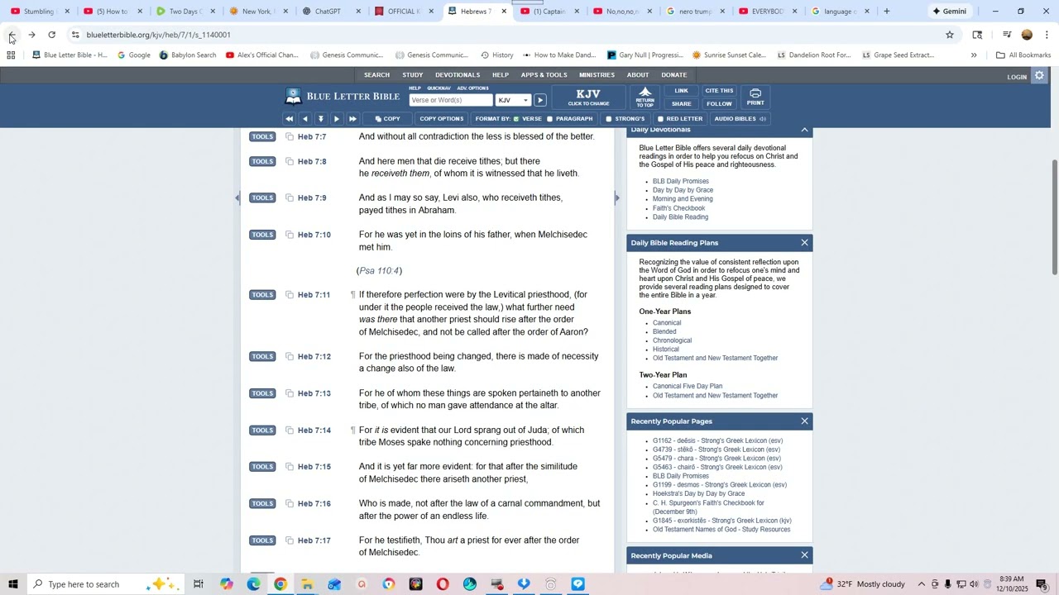This screenshot has height=595, width=1059.
Task: Click left page-turn arrow beside scripture
Action: (x=237, y=198)
